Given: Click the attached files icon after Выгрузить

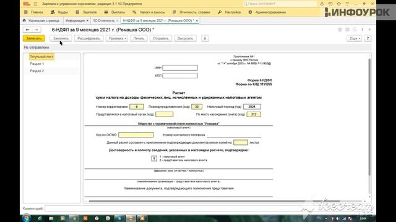Looking at the screenshot, I should tap(205, 38).
